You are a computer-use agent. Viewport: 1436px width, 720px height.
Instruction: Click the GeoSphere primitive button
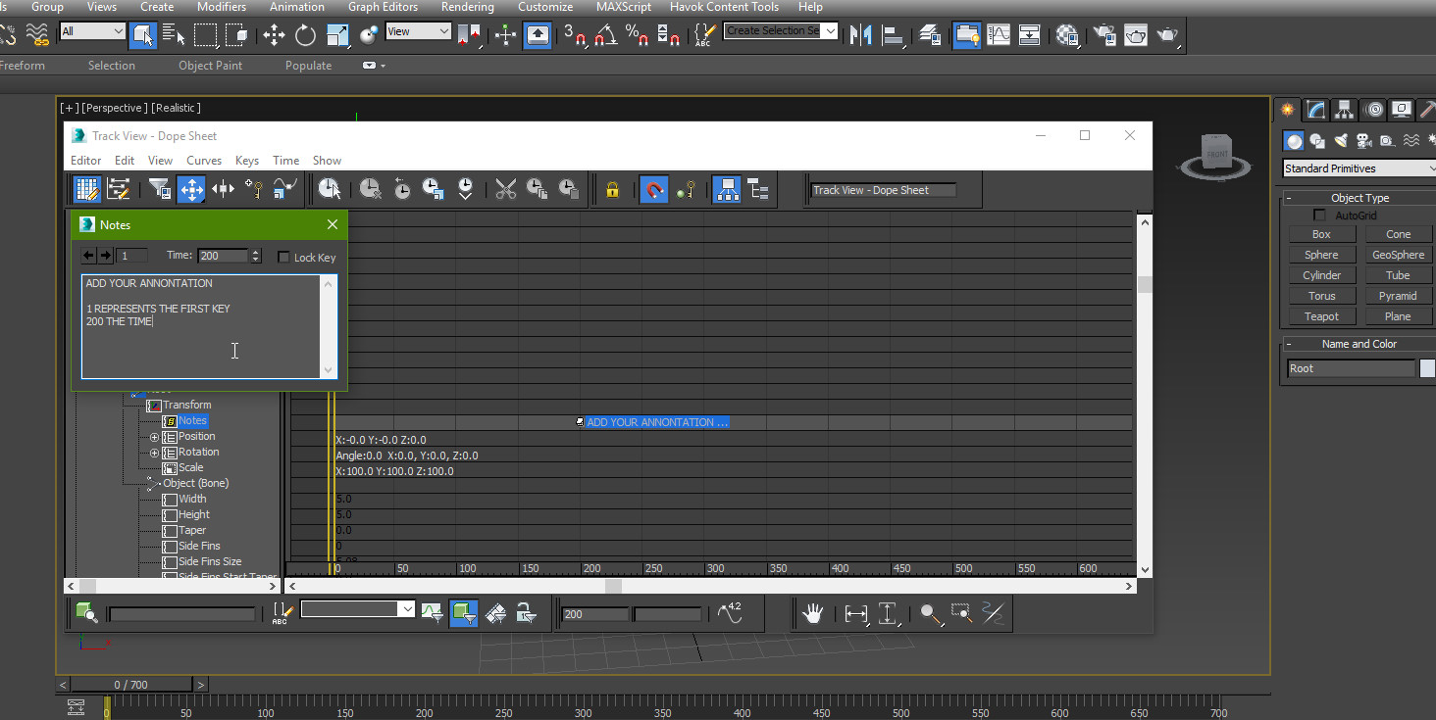tap(1398, 254)
